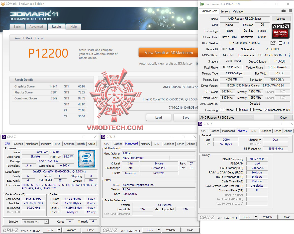This screenshot has height=234, width=294.
Task: Click the Bandwidth value 320.0 GB/s
Action: [x=277, y=79]
